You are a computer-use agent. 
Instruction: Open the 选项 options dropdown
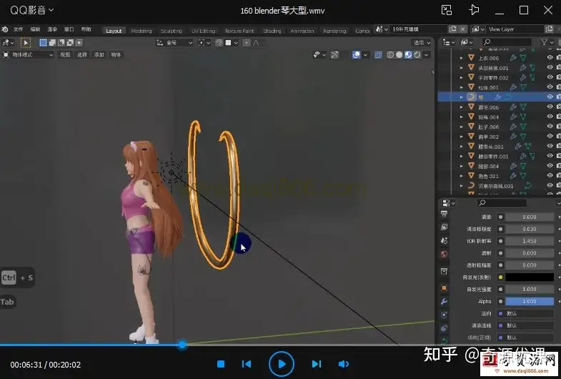pyautogui.click(x=422, y=43)
